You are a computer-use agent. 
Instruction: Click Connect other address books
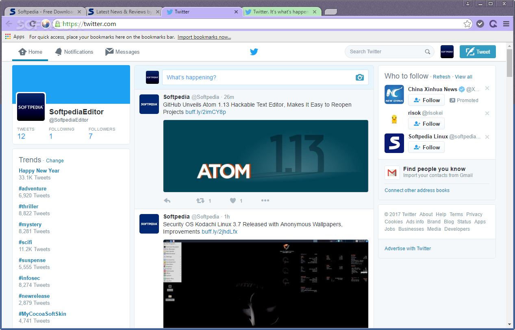(x=417, y=190)
